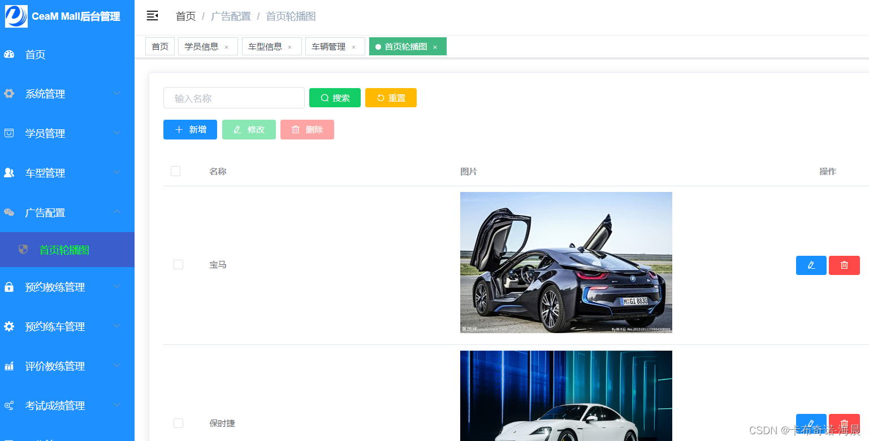Click the edit pencil icon on the 宝马 row
The image size is (869, 441).
[811, 265]
